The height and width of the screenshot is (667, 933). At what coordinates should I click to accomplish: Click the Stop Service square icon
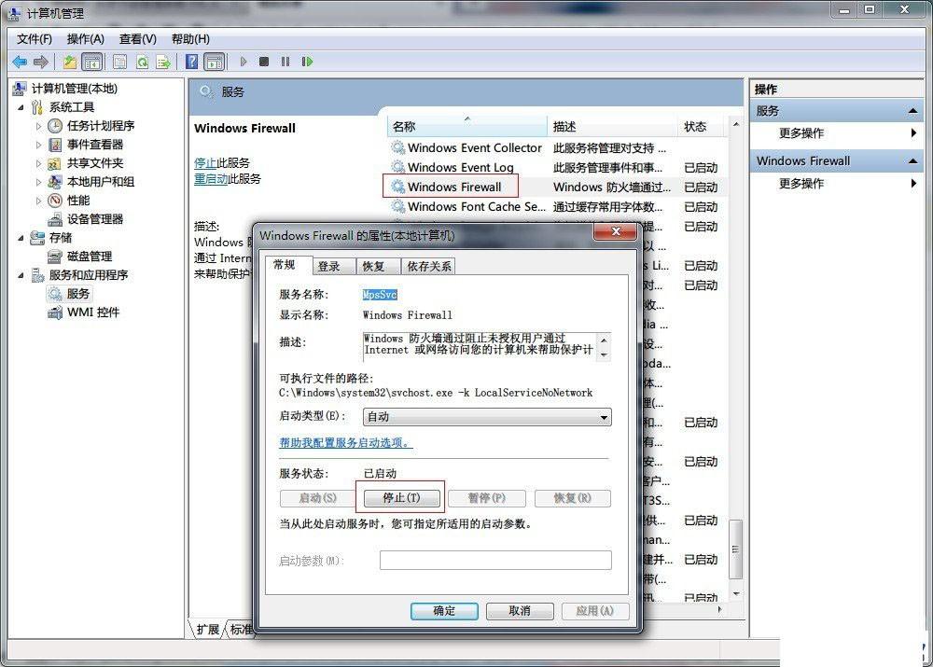(264, 62)
